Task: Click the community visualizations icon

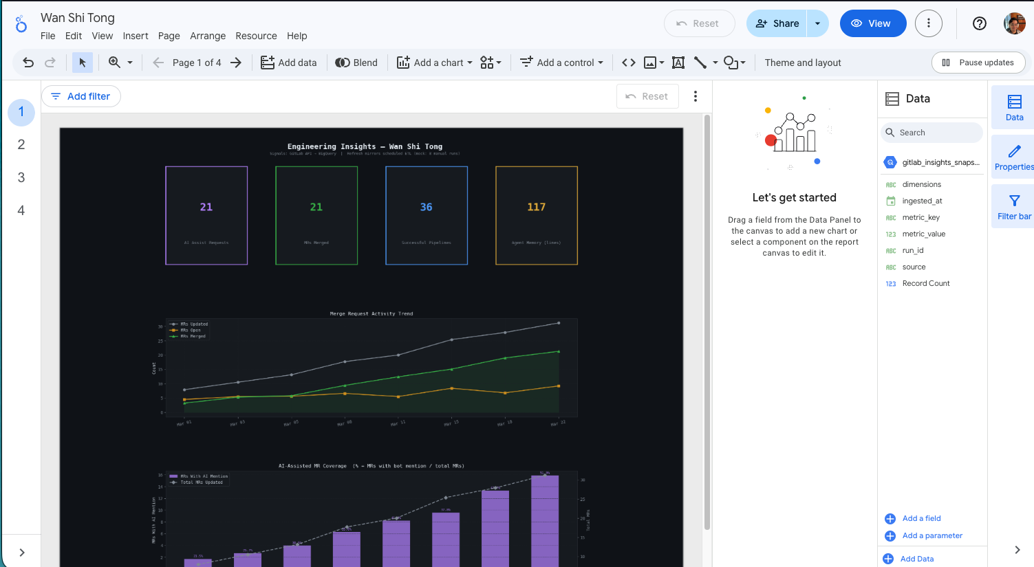Action: [487, 63]
